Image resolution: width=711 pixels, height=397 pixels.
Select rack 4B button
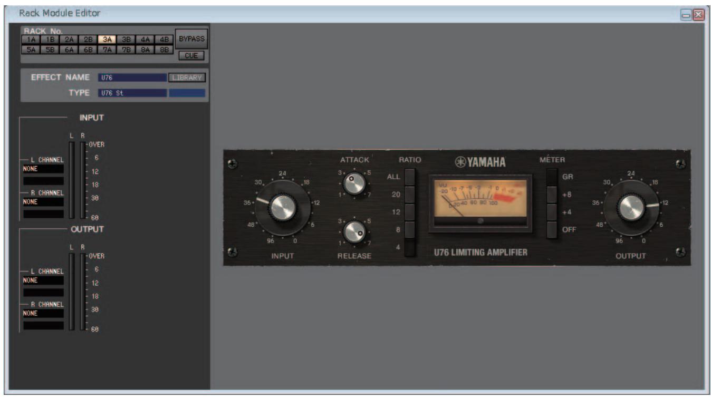[164, 39]
